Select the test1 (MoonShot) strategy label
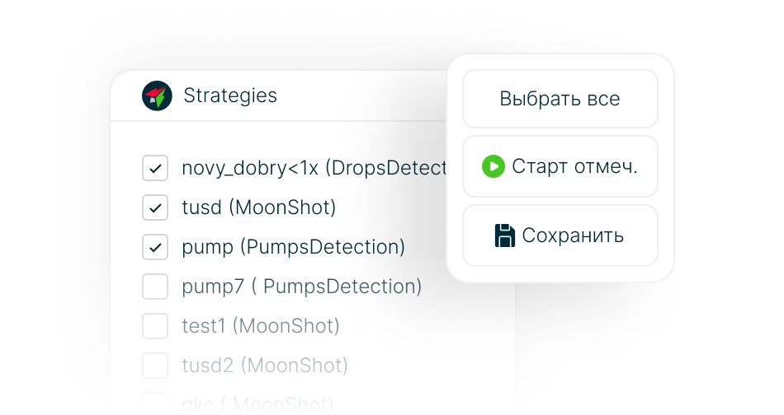Image resolution: width=784 pixels, height=415 pixels. pyautogui.click(x=260, y=326)
